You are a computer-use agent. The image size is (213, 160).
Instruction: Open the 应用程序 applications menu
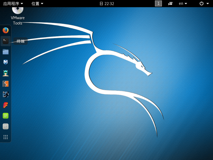13,3
